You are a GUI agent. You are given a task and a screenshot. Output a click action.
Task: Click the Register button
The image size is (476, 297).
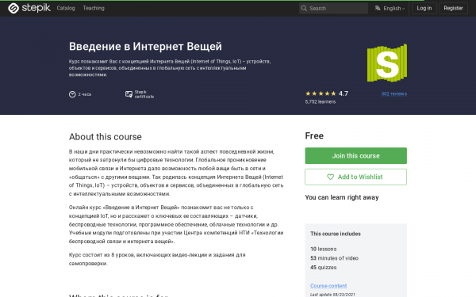pos(453,8)
